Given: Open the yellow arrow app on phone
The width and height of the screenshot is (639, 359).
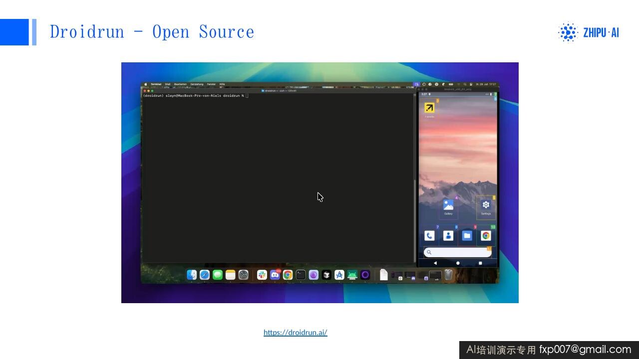Looking at the screenshot, I should (429, 108).
